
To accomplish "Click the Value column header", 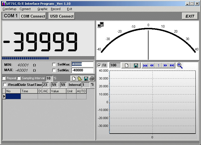I will click(x=58, y=91).
